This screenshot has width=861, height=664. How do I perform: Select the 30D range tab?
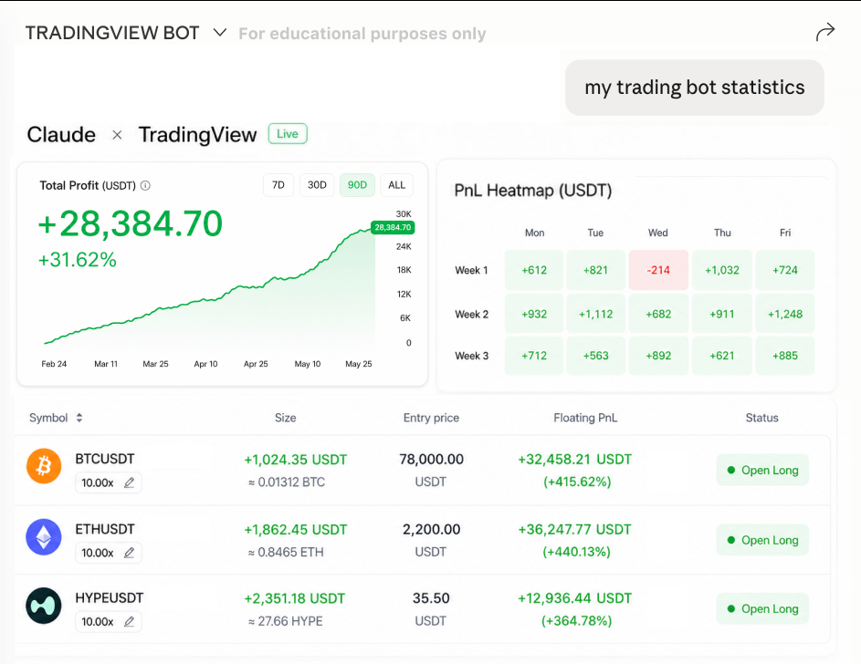[317, 185]
